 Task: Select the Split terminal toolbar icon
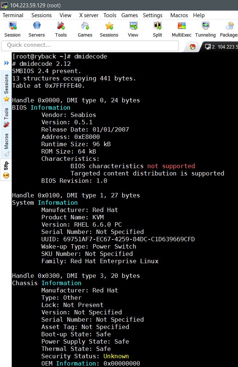(158, 30)
